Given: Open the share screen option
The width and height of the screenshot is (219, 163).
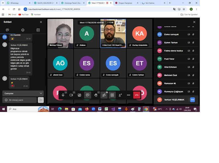Looking at the screenshot, I should [x=80, y=95].
